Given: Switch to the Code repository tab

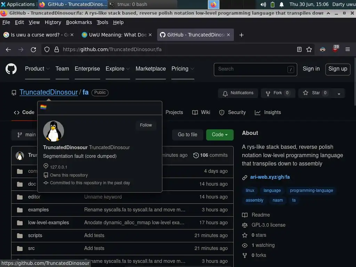Looking at the screenshot, I should click(24, 112).
